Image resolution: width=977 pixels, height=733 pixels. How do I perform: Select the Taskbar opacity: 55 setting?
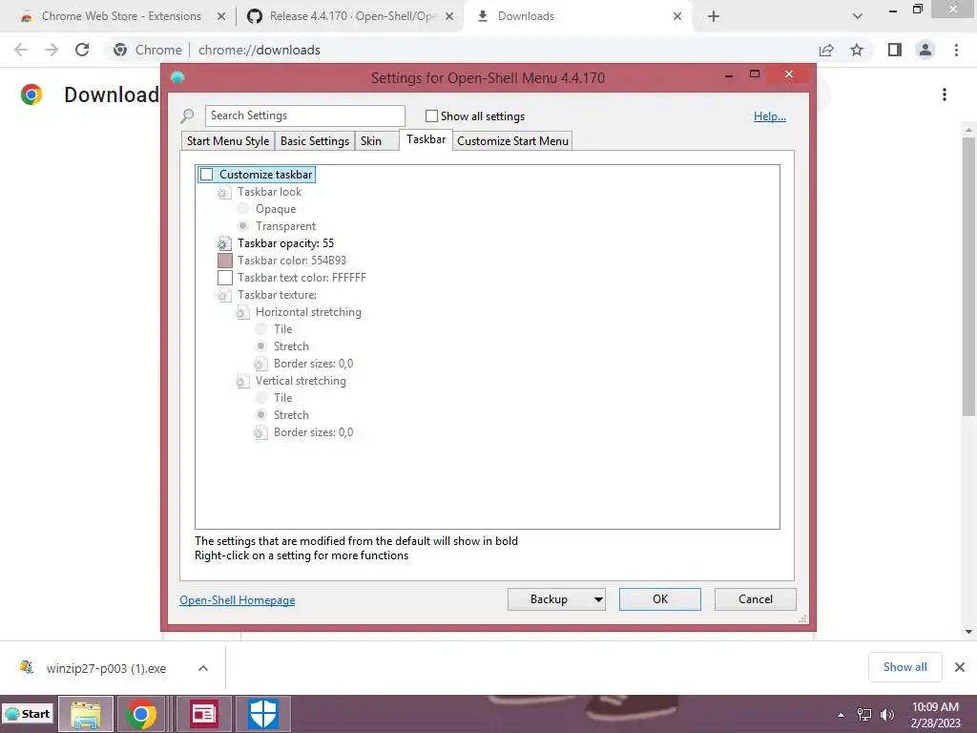coord(285,243)
